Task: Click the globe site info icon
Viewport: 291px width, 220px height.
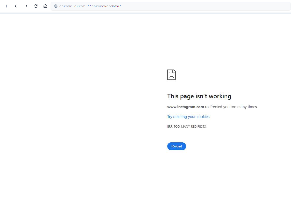Action: click(x=56, y=6)
